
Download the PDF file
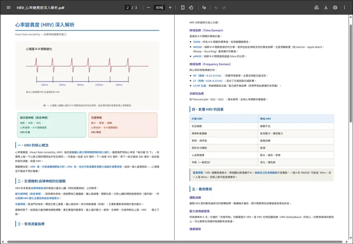[326, 8]
